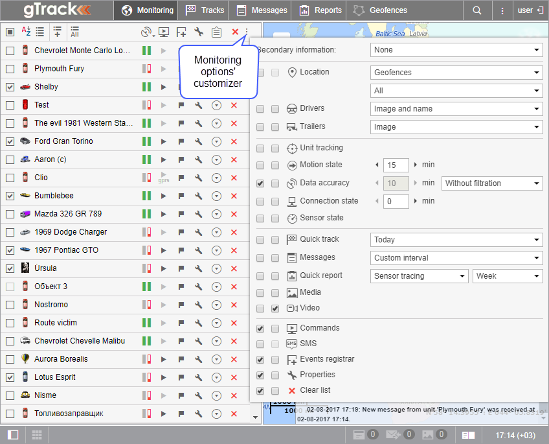The image size is (549, 444).
Task: Open the Drivers 'Image and name' dropdown
Action: [456, 109]
